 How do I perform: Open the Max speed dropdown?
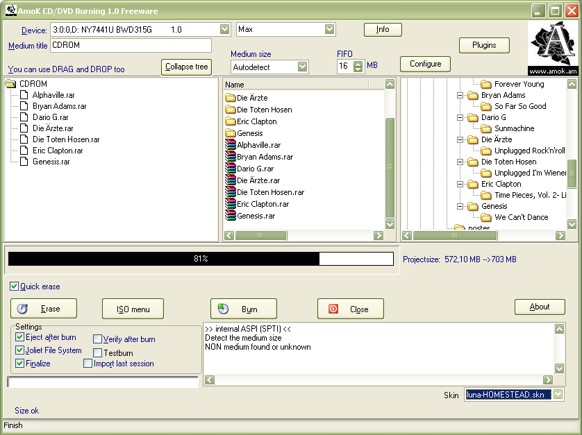click(329, 29)
